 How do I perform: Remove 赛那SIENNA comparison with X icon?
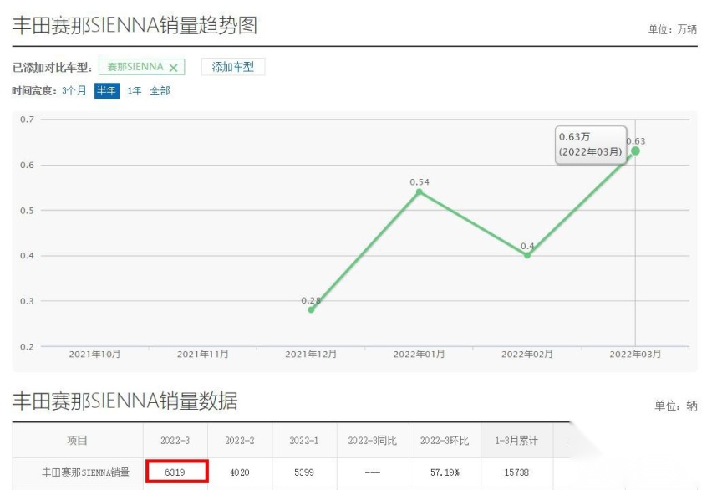[x=173, y=68]
